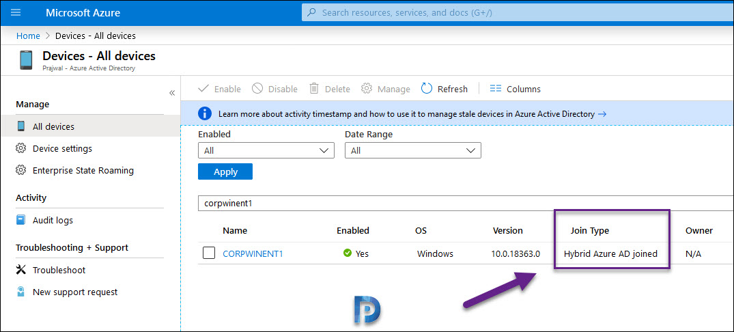Screen dimensions: 734x332
Task: Go to the Home breadcrumb
Action: coord(28,36)
